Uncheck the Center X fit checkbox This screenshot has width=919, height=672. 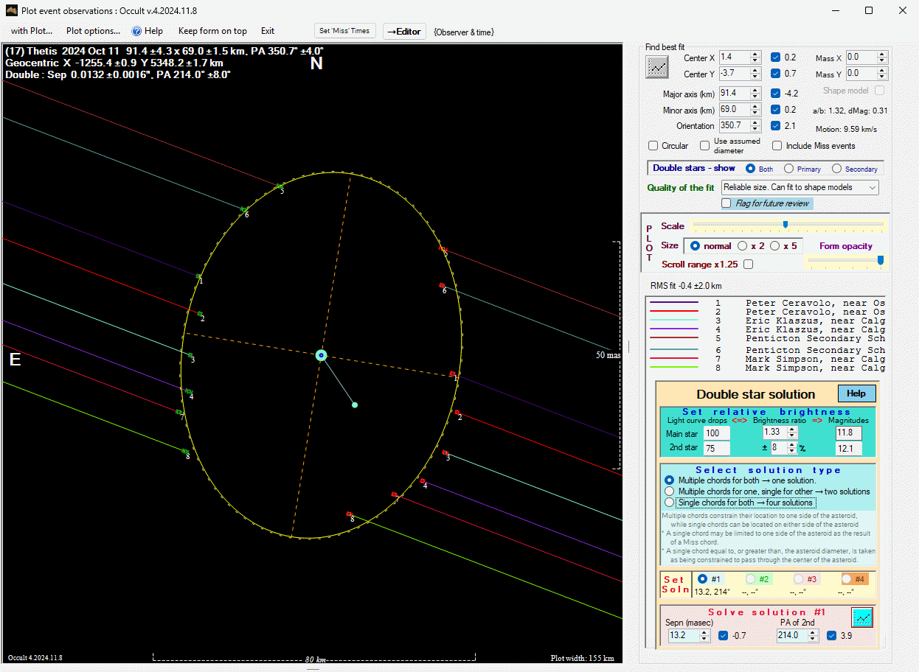pyautogui.click(x=775, y=57)
